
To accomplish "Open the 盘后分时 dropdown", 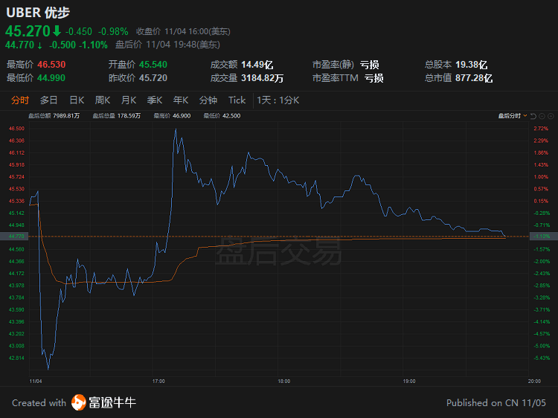I will [513, 116].
